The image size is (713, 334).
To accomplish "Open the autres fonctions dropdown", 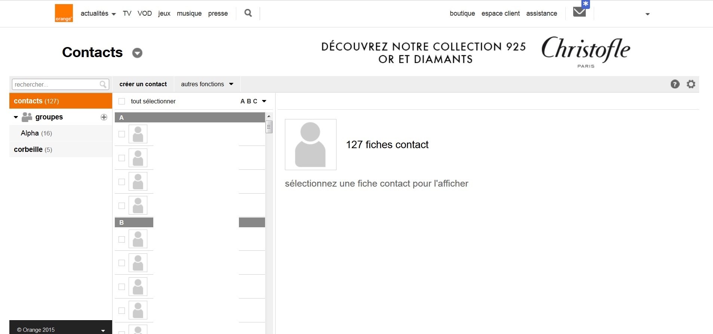I will coord(207,84).
